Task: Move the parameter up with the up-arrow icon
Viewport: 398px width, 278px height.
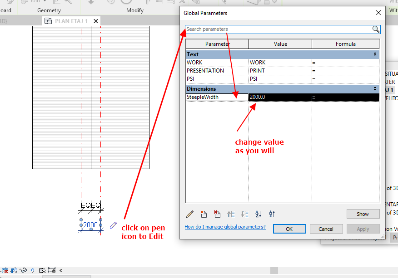Action: click(232, 214)
